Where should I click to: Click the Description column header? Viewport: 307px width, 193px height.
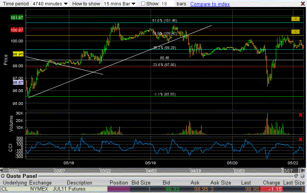(79, 183)
